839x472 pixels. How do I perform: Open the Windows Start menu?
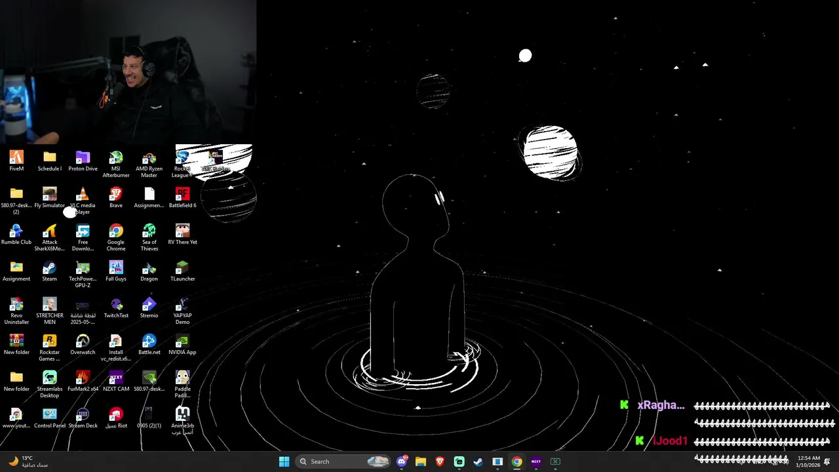pos(284,462)
